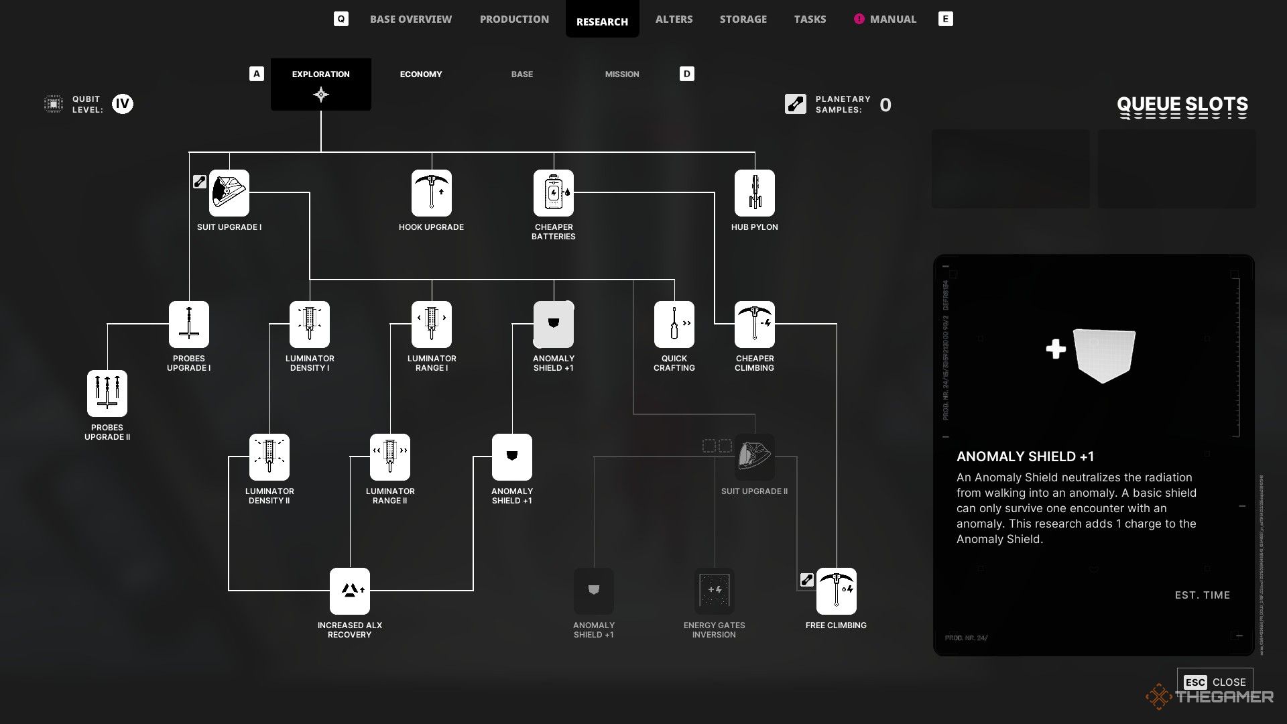This screenshot has height=724, width=1287.
Task: Switch to the Base research category
Action: (x=522, y=74)
